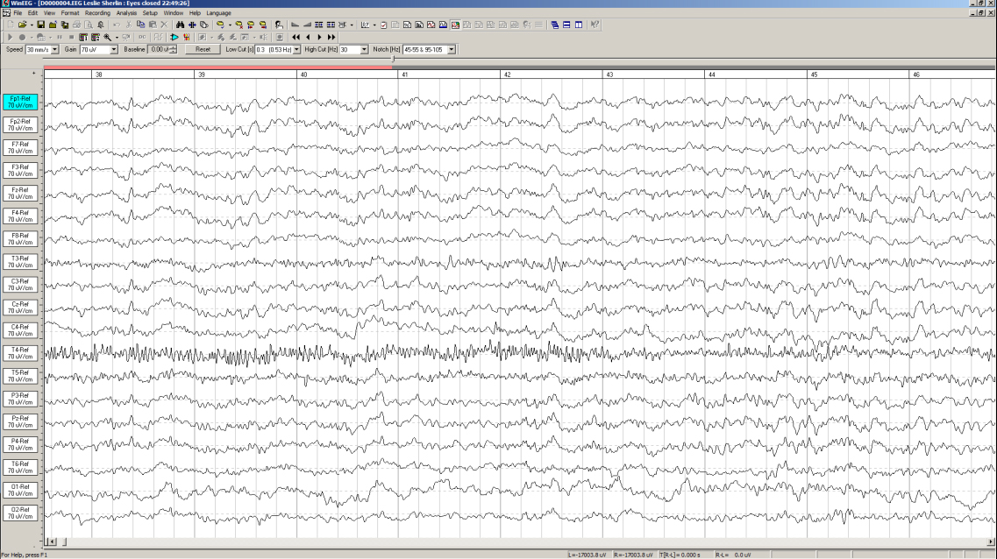
Task: Open the Notch filter dropdown
Action: tap(452, 50)
